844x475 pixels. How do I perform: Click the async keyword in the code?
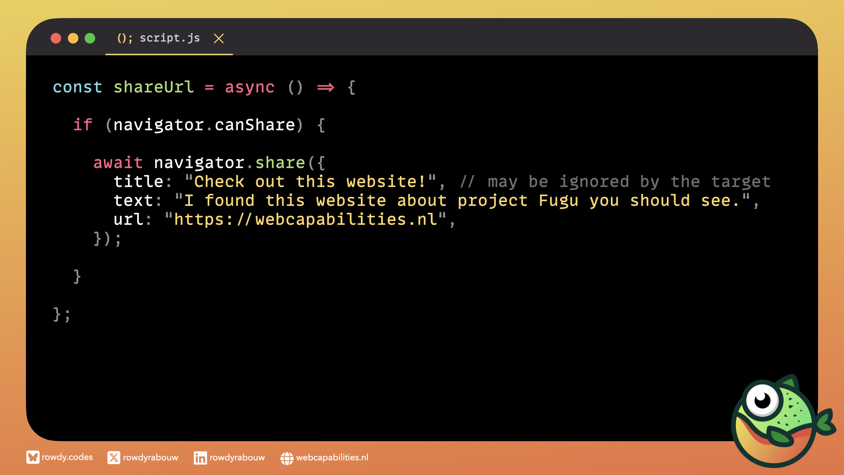249,87
